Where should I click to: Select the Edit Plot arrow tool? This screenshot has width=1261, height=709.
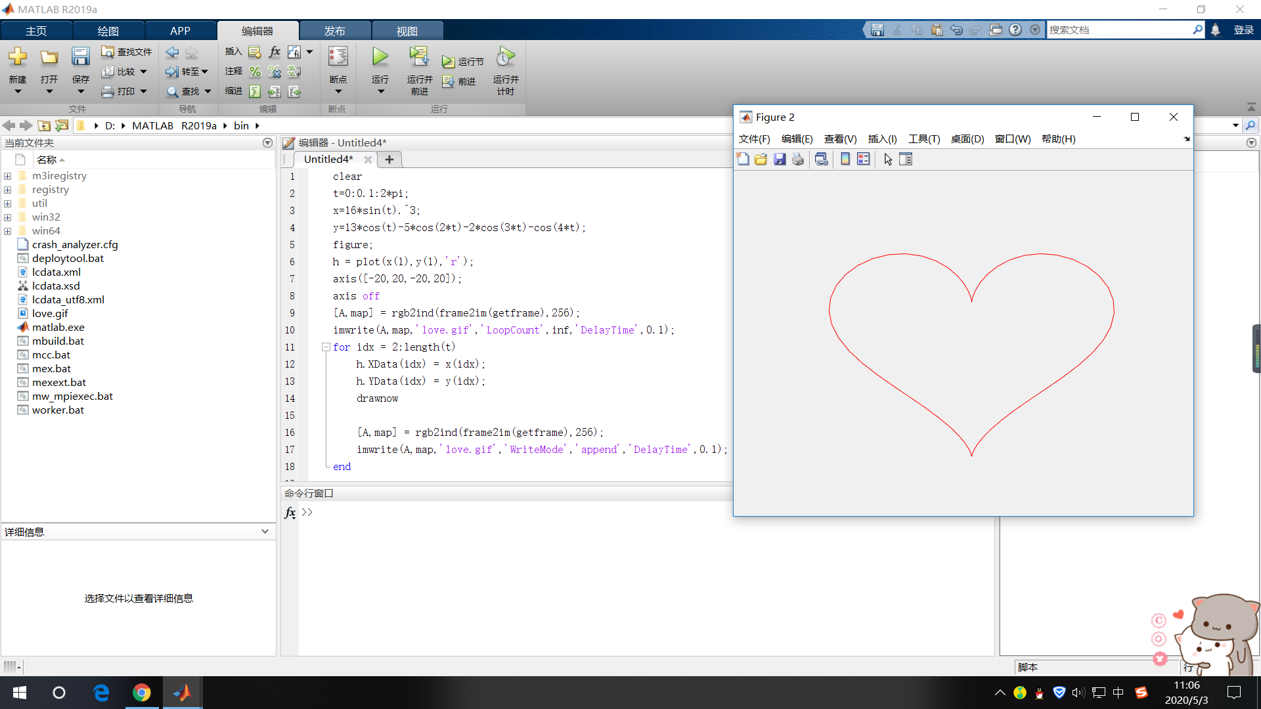(x=888, y=160)
